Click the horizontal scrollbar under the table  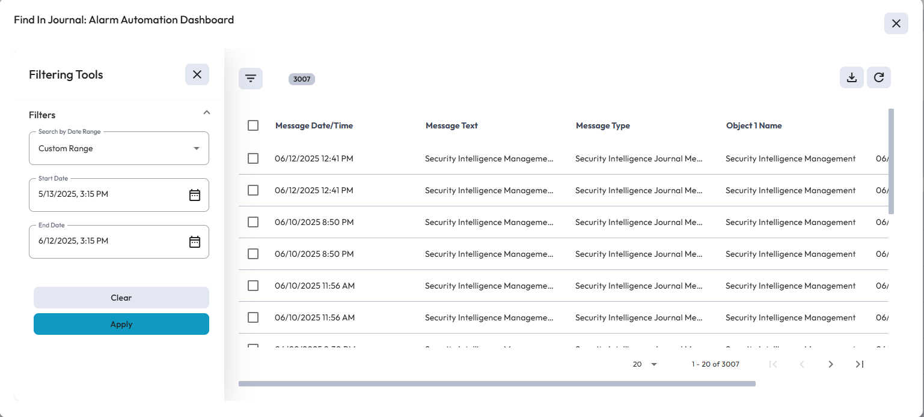(x=497, y=383)
